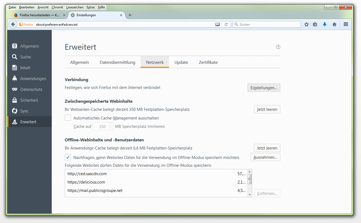Open connection Einstellungen... button
Image resolution: width=361 pixels, height=223 pixels.
pyautogui.click(x=264, y=88)
